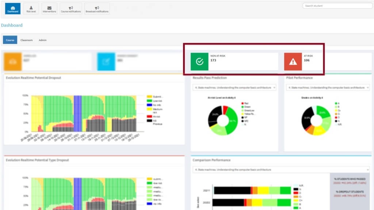Select the Dashboard navigation icon
Screen dimensions: 374x210
click(x=13, y=8)
